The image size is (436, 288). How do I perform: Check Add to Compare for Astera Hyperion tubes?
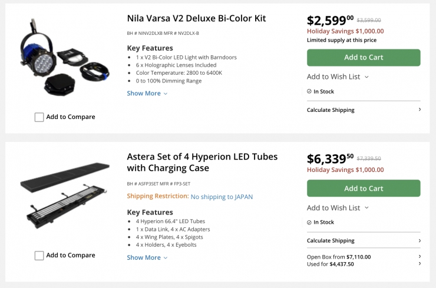[39, 256]
